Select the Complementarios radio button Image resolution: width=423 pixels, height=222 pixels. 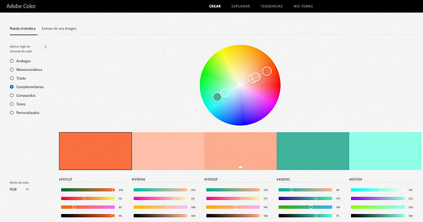(12, 87)
